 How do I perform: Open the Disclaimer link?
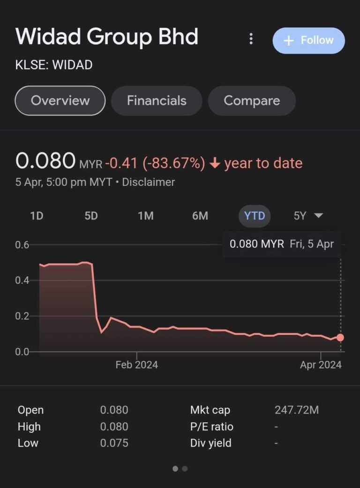[x=148, y=182]
